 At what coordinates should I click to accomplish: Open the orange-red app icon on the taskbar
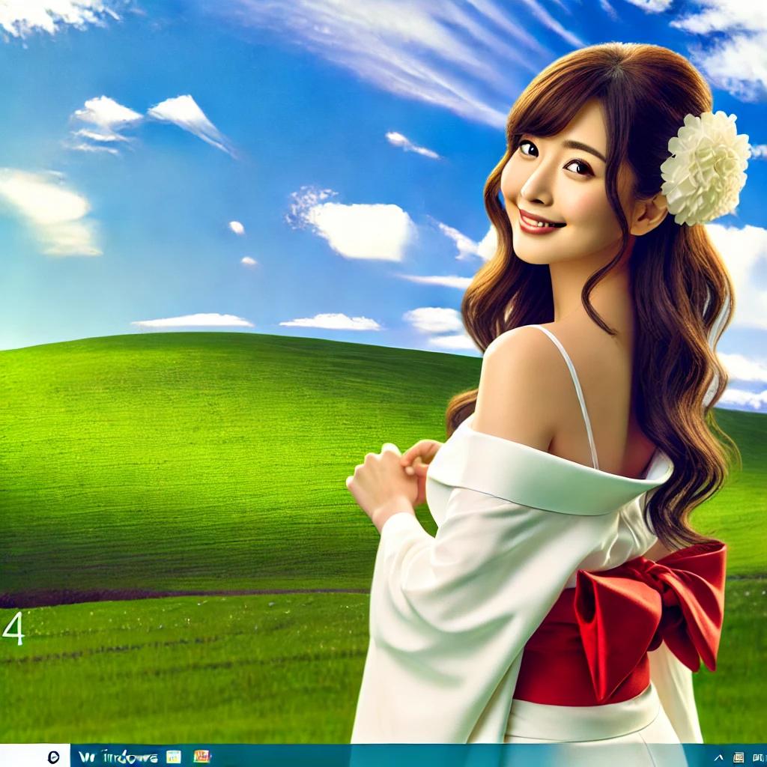(x=201, y=757)
